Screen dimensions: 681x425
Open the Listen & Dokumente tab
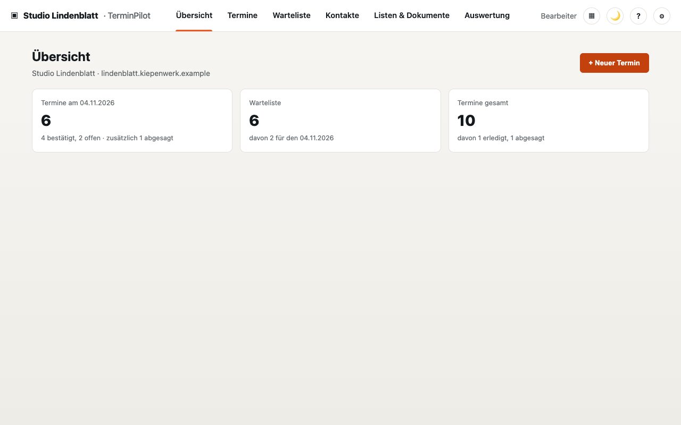coord(412,15)
